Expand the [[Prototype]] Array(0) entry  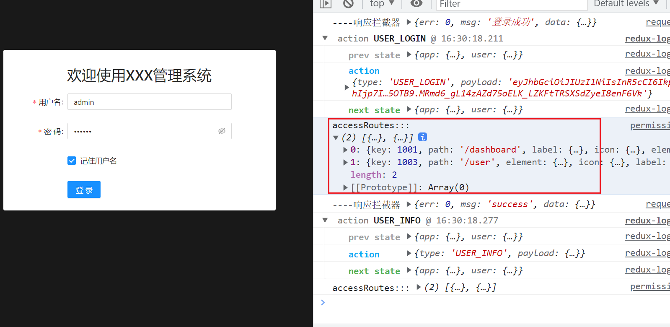pyautogui.click(x=345, y=187)
